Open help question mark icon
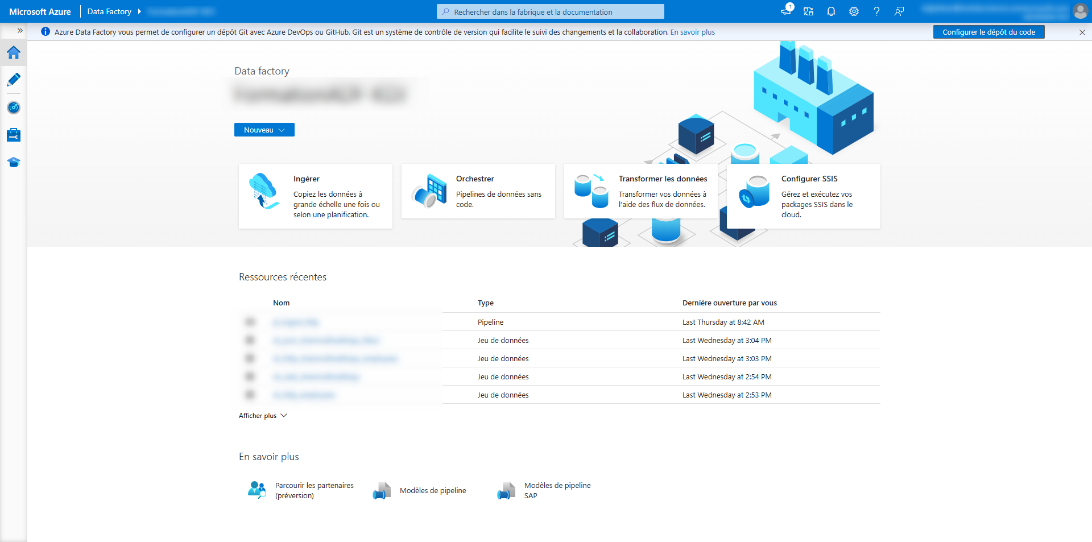The width and height of the screenshot is (1092, 542). 876,11
